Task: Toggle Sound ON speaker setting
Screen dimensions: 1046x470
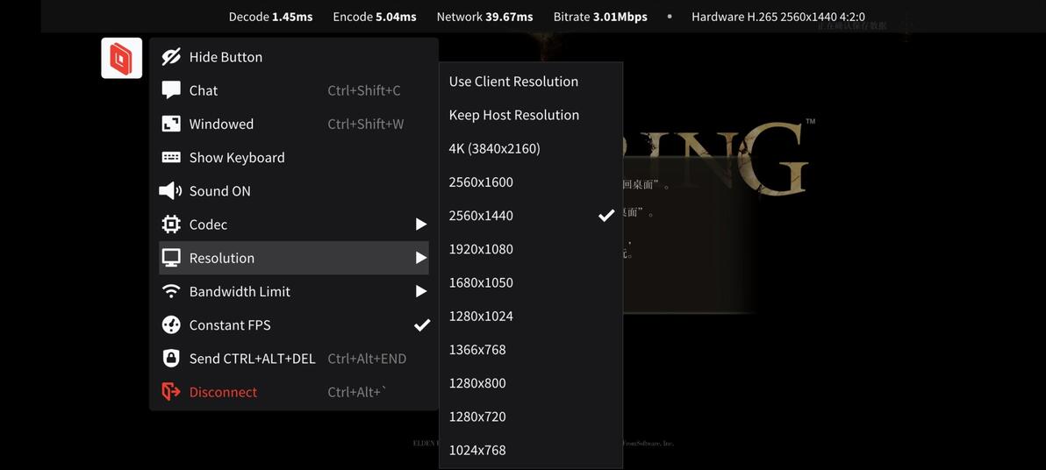Action: 219,191
